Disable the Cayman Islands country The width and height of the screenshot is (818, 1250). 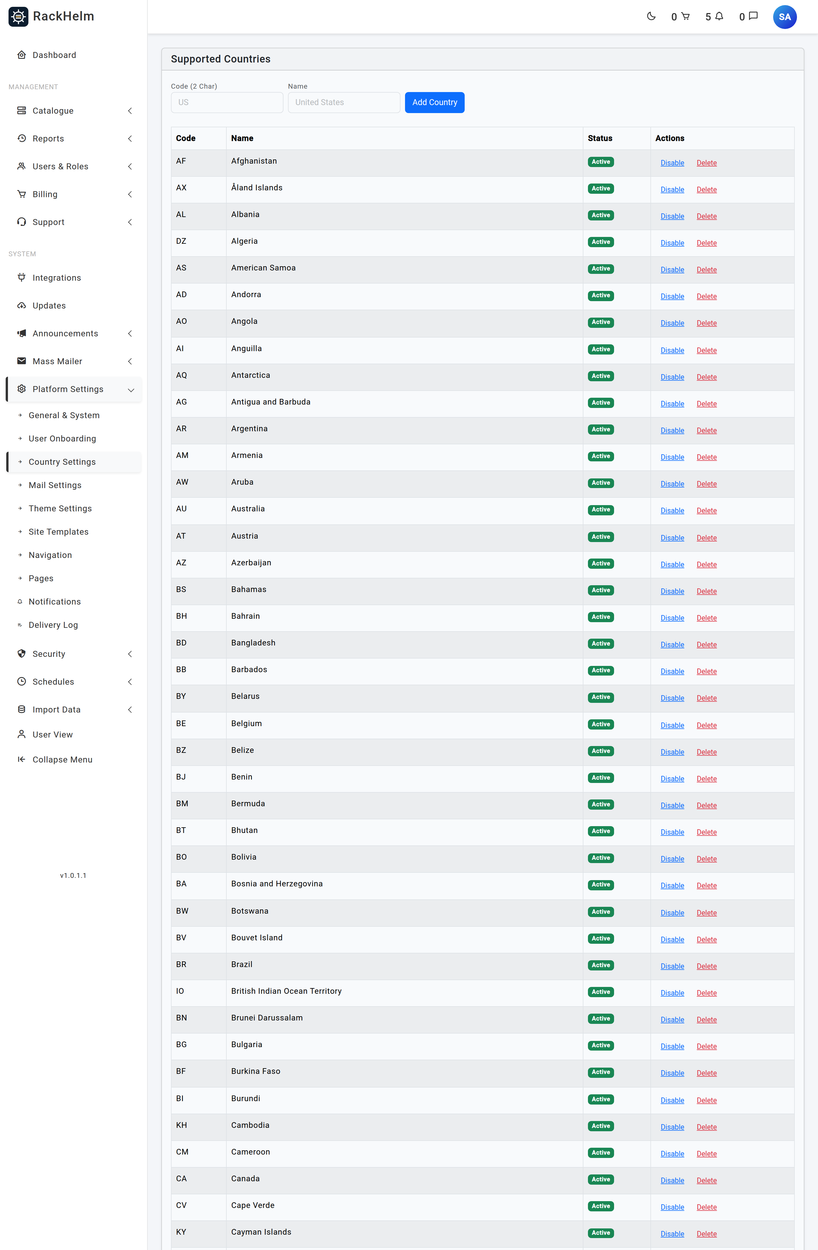pyautogui.click(x=672, y=1234)
